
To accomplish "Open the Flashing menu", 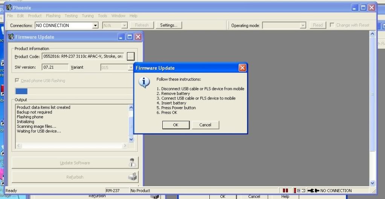I will tap(53, 16).
